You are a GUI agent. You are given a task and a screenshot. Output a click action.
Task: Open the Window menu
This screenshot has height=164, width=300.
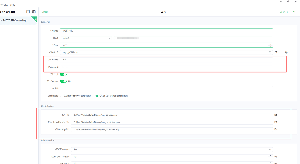coord(4,5)
